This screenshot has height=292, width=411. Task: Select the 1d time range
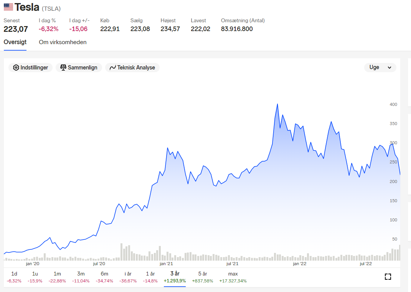(14, 277)
